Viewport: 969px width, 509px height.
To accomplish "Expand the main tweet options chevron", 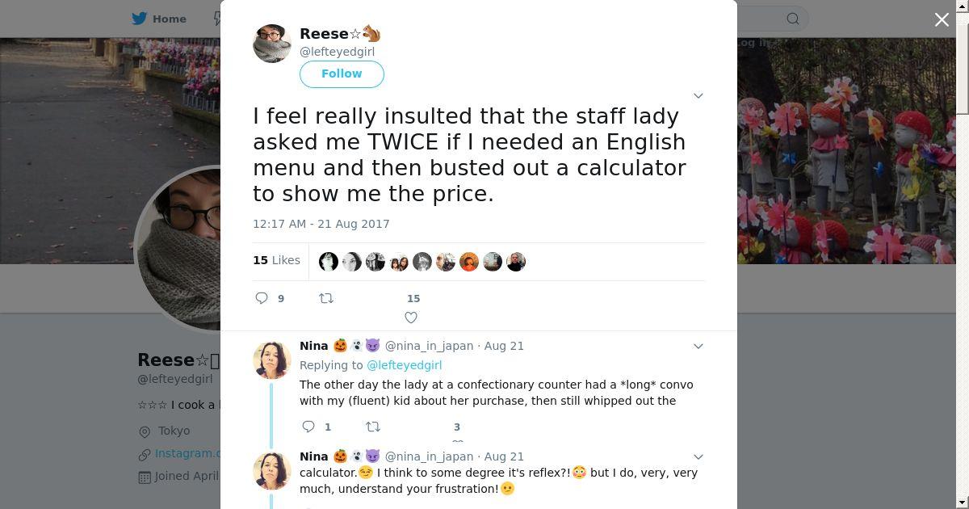I will 698,96.
